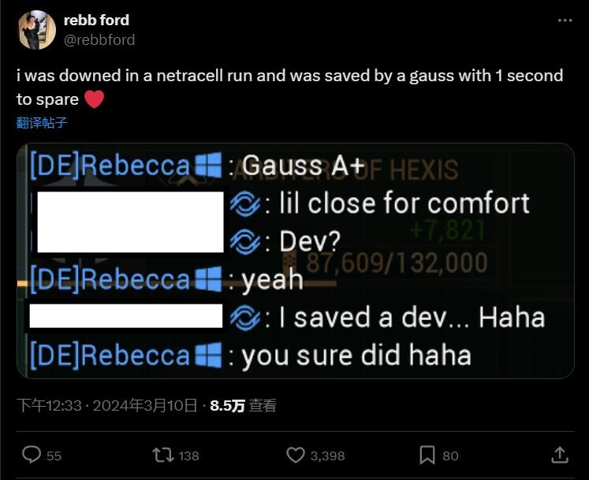589x480 pixels.
Task: Open the share icon menu
Action: pos(559,455)
